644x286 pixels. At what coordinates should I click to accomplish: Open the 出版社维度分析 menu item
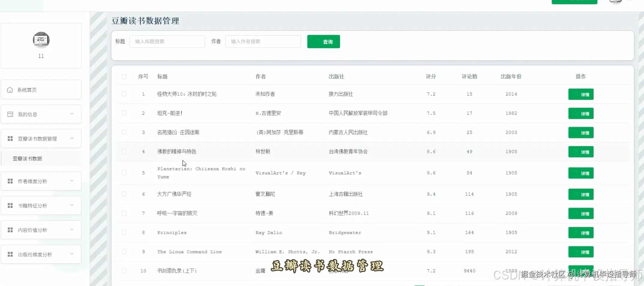click(x=41, y=254)
